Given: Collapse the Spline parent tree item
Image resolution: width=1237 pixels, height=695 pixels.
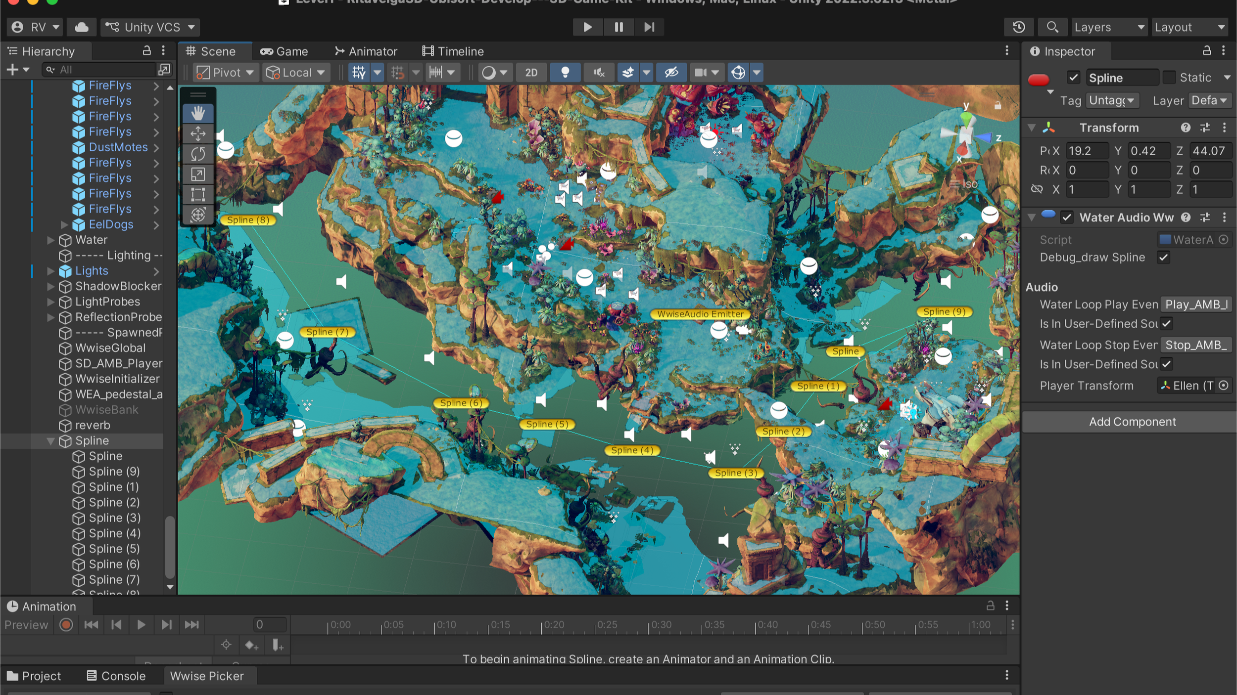Looking at the screenshot, I should (x=50, y=441).
